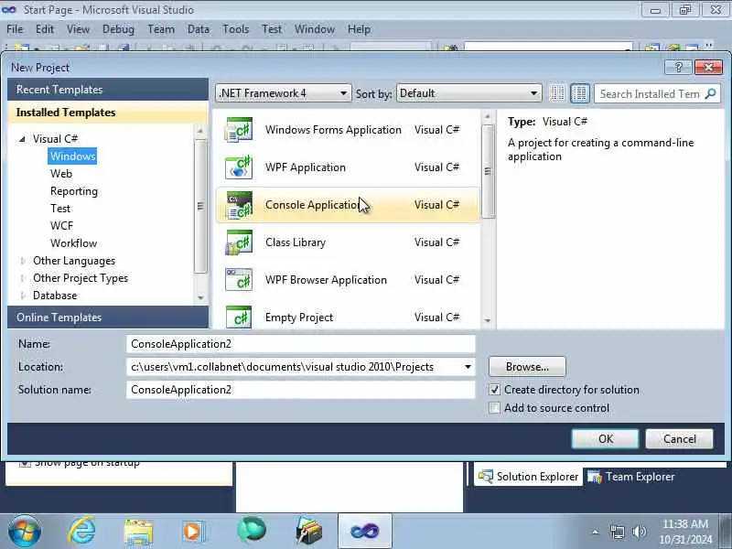Open the Location path dropdown arrow
732x549 pixels.
pyautogui.click(x=468, y=367)
